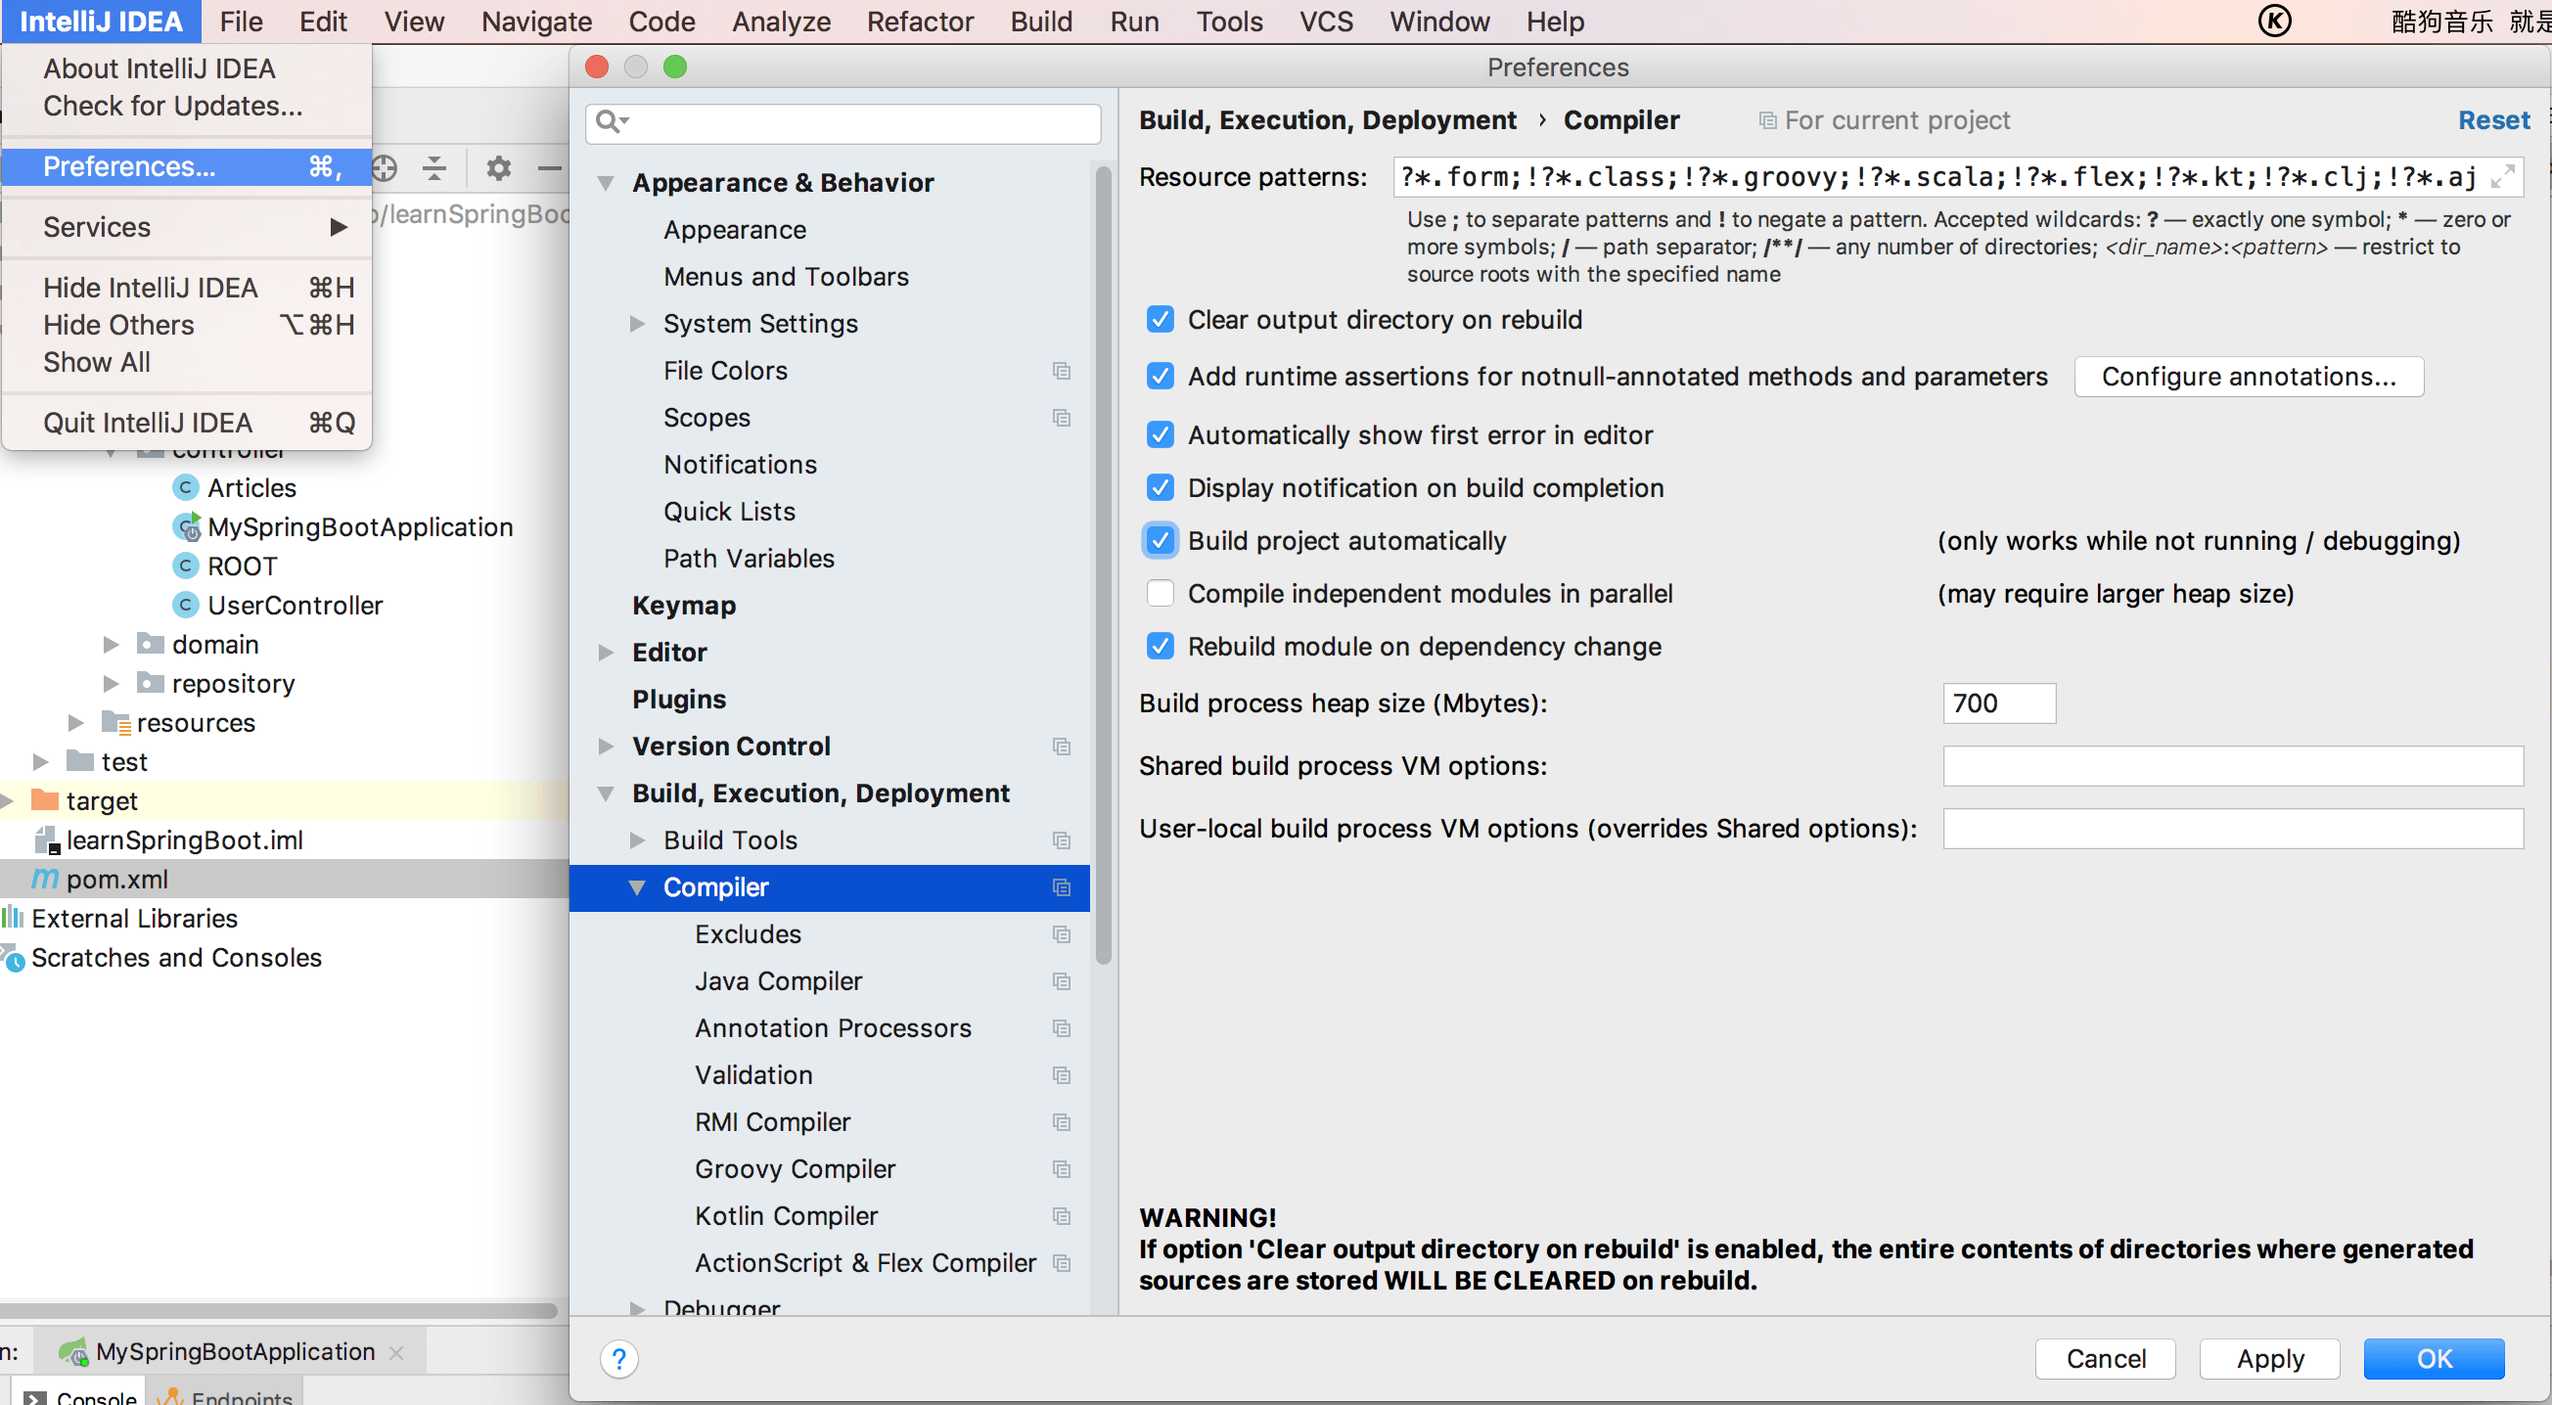Uncheck Clear output directory on rebuild
2552x1405 pixels.
click(1161, 319)
